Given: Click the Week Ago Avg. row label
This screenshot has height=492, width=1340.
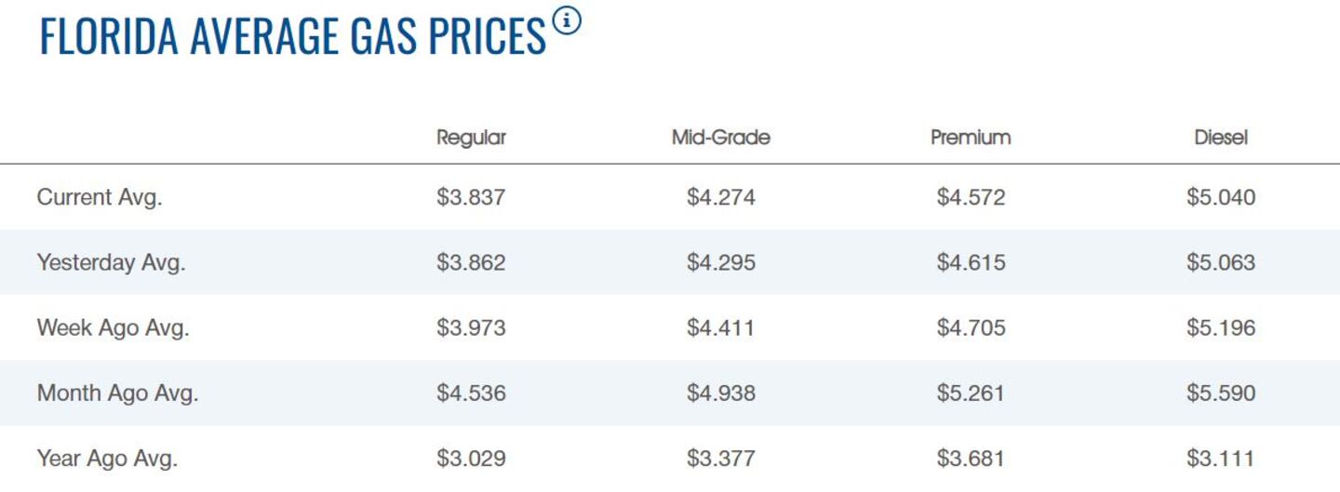Looking at the screenshot, I should coord(113,327).
